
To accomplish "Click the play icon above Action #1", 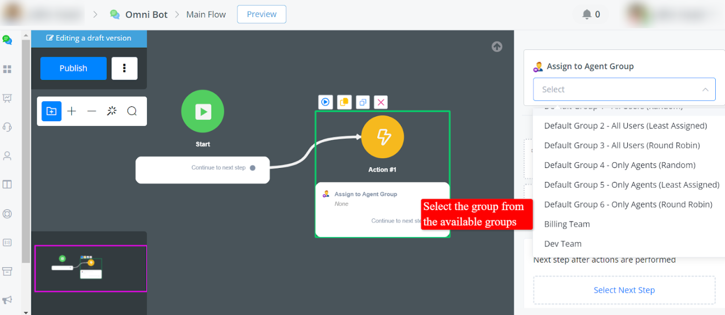I will 325,102.
